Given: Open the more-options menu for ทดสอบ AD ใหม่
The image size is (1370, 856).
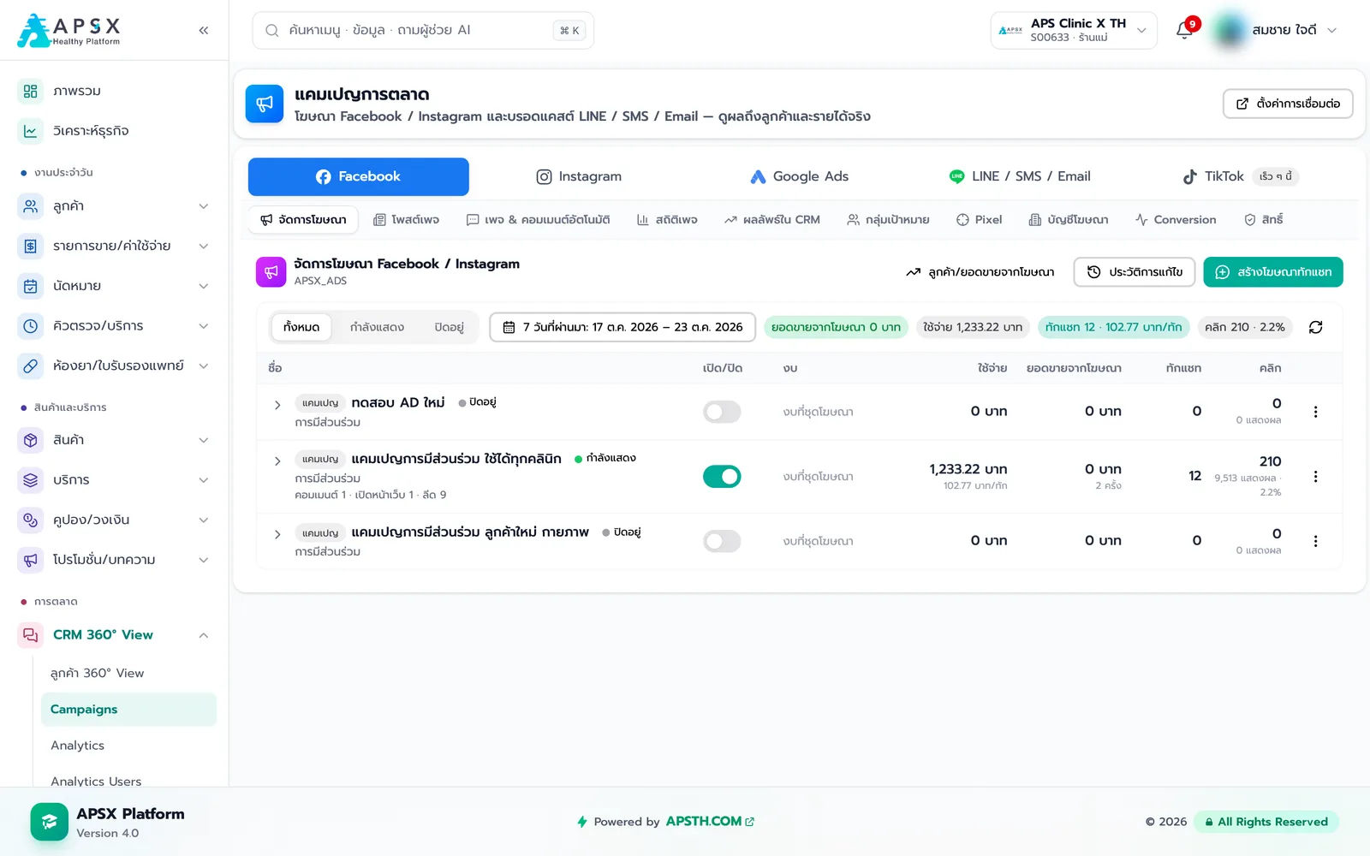Looking at the screenshot, I should (1316, 412).
